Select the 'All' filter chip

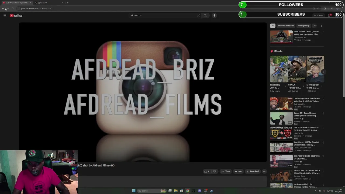[272, 26]
